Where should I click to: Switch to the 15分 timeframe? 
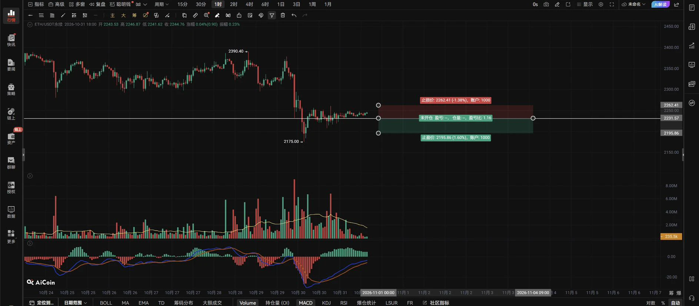pos(182,4)
